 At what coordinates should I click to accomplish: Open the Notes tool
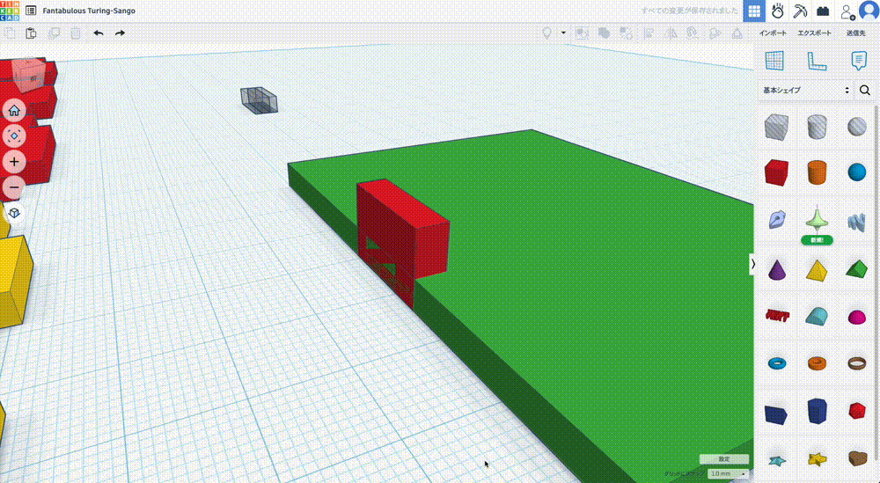[858, 61]
